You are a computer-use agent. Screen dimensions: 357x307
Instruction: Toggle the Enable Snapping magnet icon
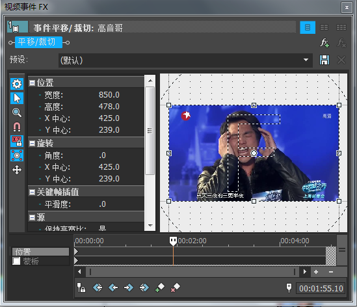(x=17, y=127)
